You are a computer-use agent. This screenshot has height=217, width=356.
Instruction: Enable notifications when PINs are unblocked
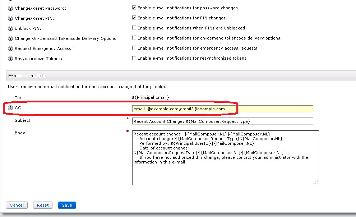134,28
